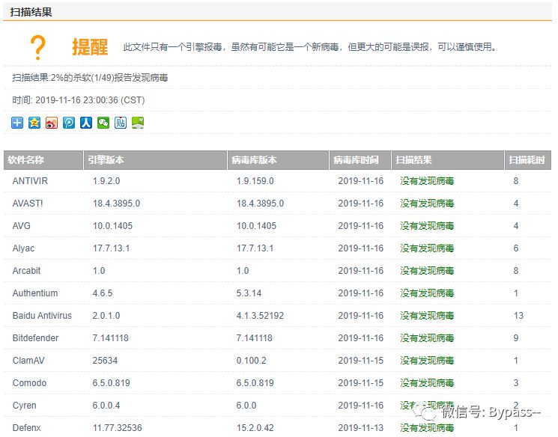Image resolution: width=558 pixels, height=437 pixels.
Task: Click Alyac engine version 17.7.13.1
Action: [x=111, y=248]
